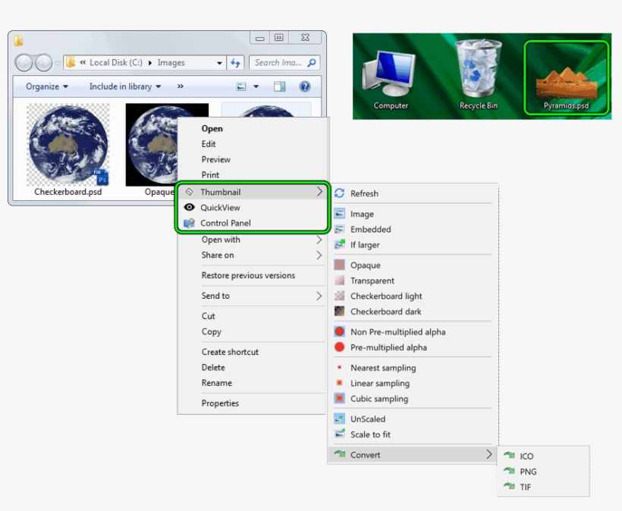Image resolution: width=622 pixels, height=511 pixels.
Task: Open the Convert submenu
Action: tap(366, 454)
